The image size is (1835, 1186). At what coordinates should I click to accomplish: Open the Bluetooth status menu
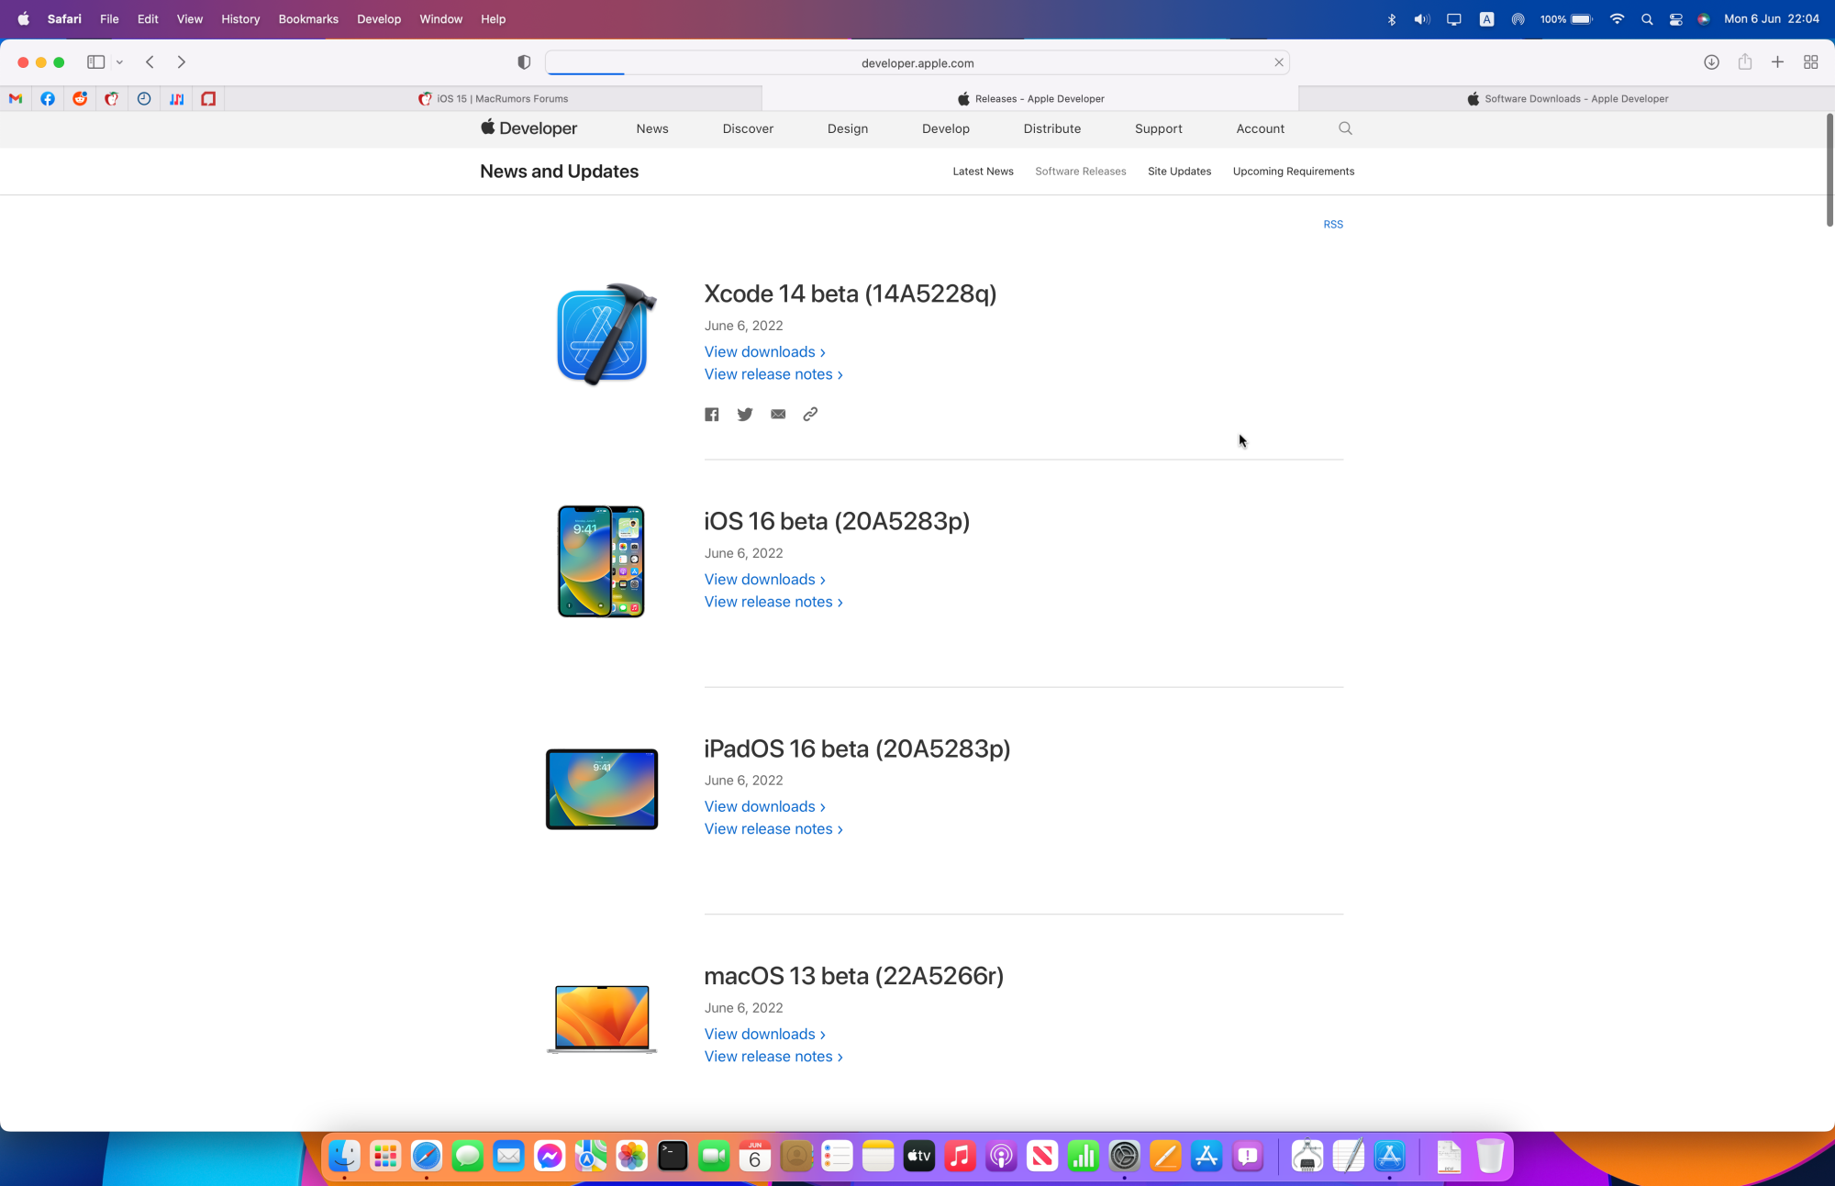pos(1391,19)
